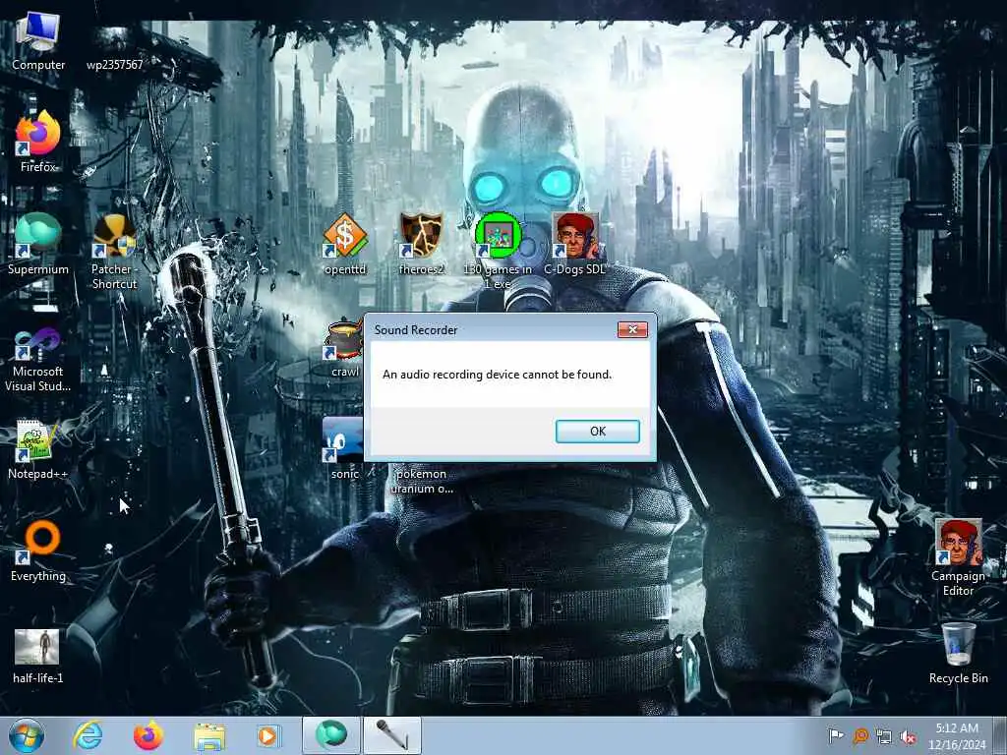Click the Show desktop strip
The height and width of the screenshot is (755, 1007).
click(1000, 735)
